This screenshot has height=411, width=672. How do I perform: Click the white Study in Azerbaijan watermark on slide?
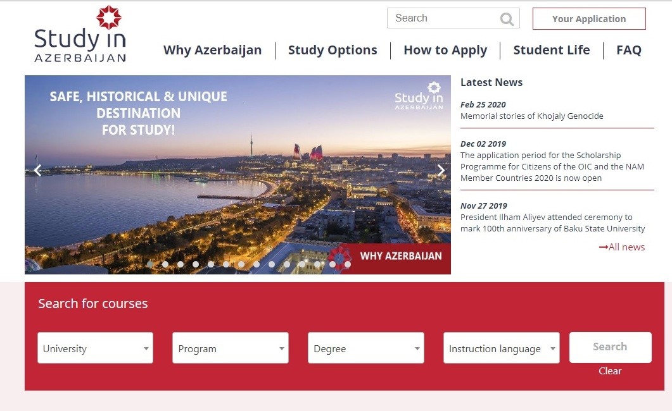[x=419, y=95]
